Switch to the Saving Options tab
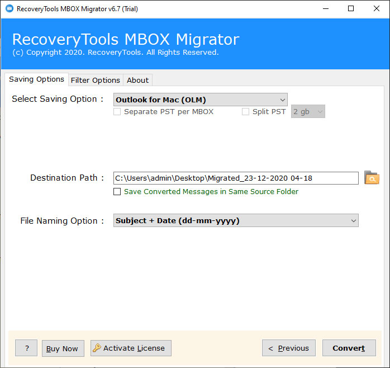This screenshot has width=390, height=368. click(36, 79)
